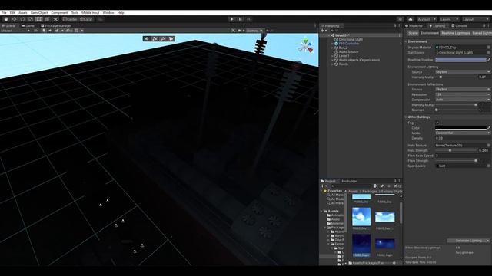Switch to the Package Manager tab
This screenshot has height=276, width=492.
[x=56, y=25]
